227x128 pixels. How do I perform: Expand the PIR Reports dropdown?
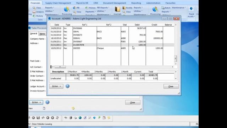click(103, 8)
